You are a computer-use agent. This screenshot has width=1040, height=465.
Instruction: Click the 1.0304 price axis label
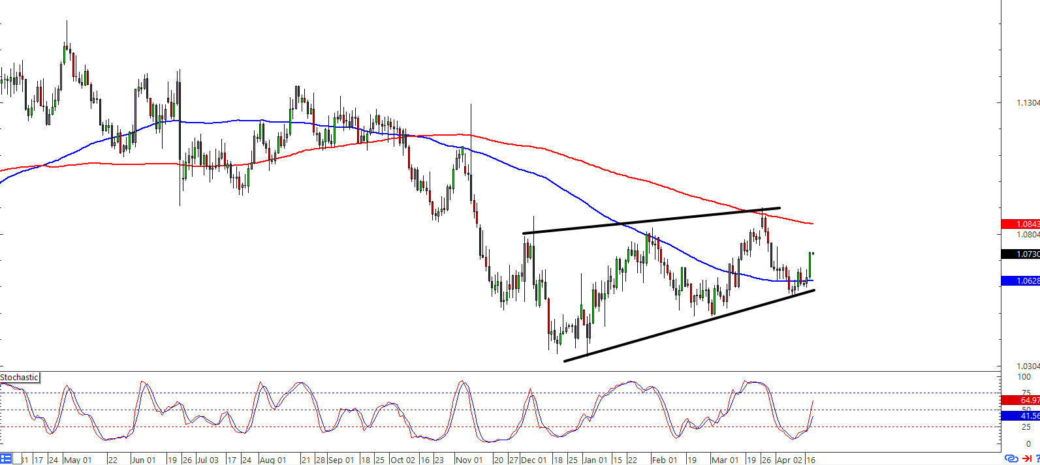(1028, 367)
